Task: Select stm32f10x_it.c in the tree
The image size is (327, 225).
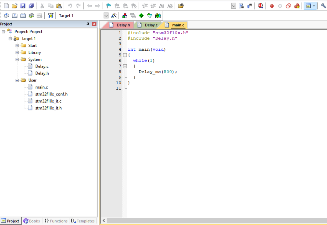Action: (48, 101)
